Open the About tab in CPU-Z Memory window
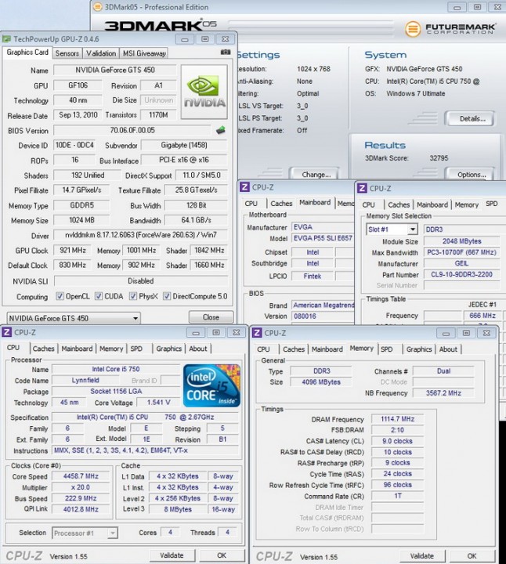Screen dimensions: 506x564 coord(448,349)
